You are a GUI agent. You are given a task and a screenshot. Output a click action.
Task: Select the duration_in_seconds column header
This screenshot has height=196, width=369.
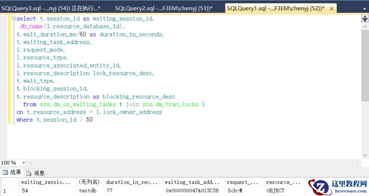[x=132, y=182]
